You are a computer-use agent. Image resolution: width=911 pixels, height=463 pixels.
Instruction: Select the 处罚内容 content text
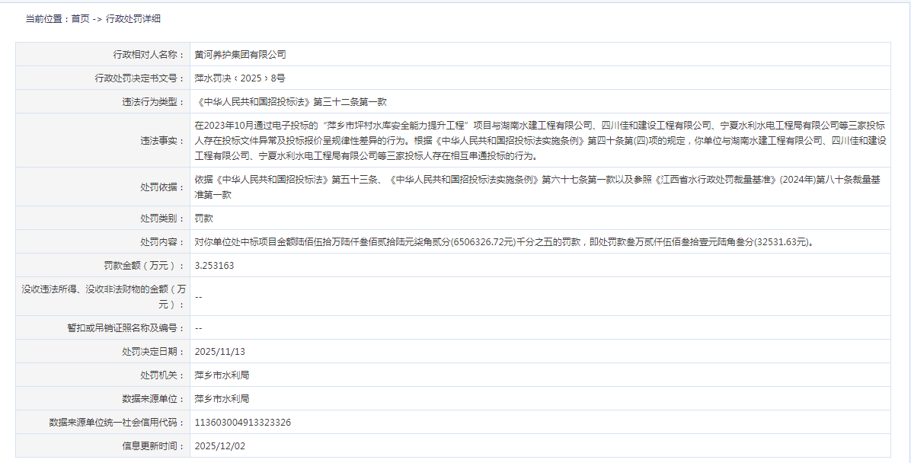[x=457, y=242]
